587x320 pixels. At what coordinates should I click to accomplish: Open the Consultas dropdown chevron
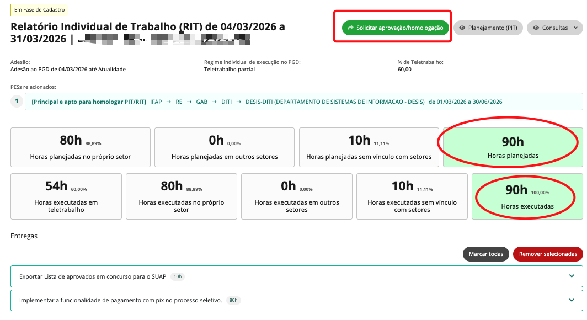(x=575, y=28)
